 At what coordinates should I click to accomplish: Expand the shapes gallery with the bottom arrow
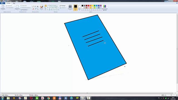point(59,9)
